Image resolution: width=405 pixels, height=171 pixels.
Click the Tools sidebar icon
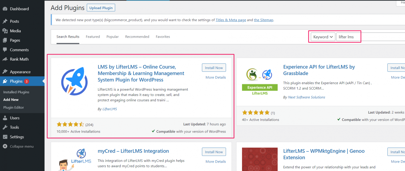(x=5, y=127)
